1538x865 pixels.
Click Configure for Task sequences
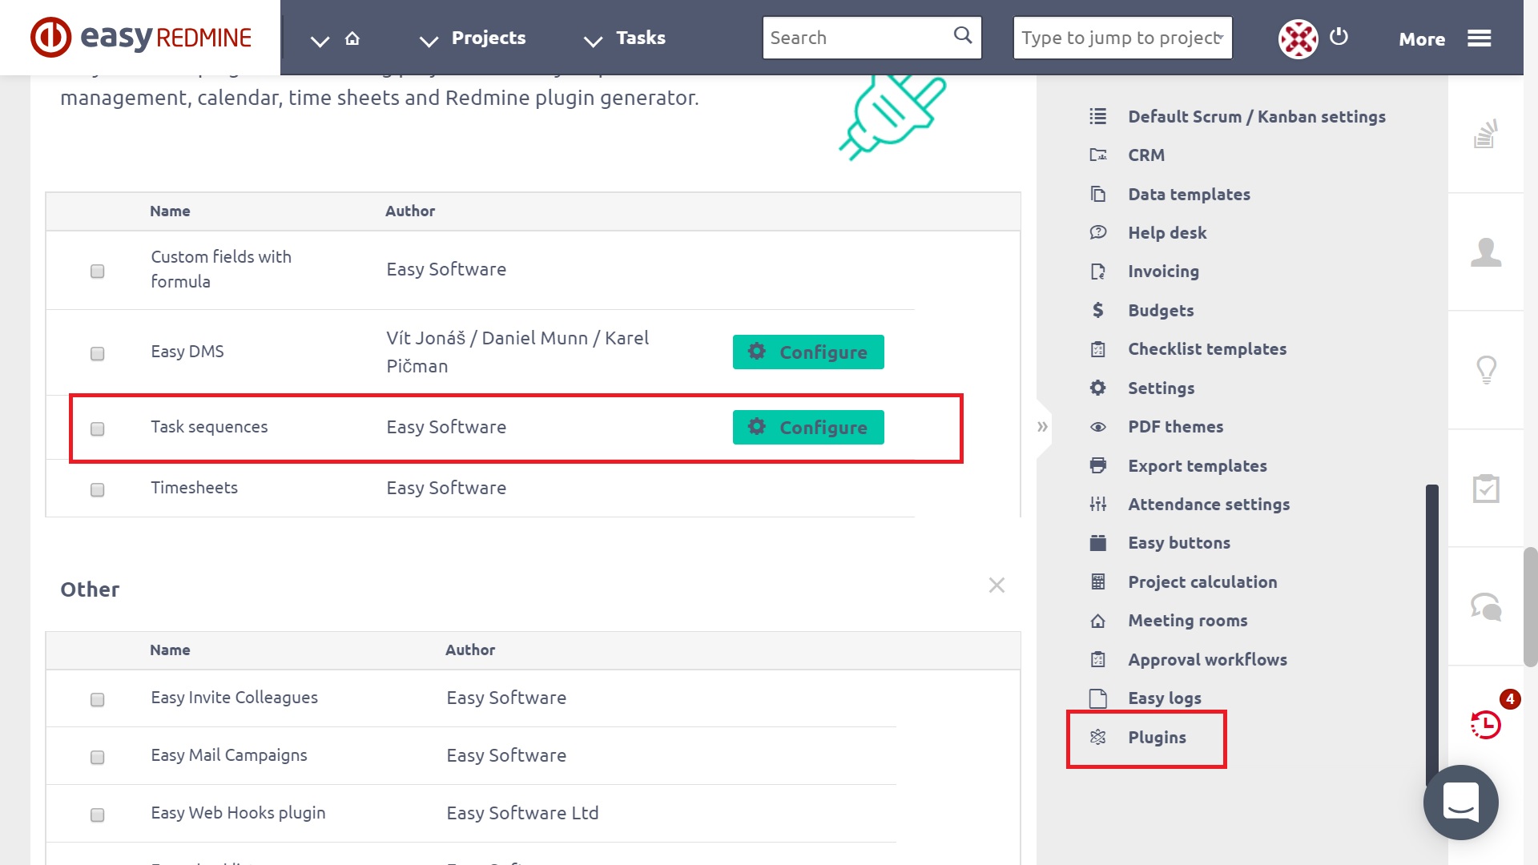pyautogui.click(x=807, y=428)
